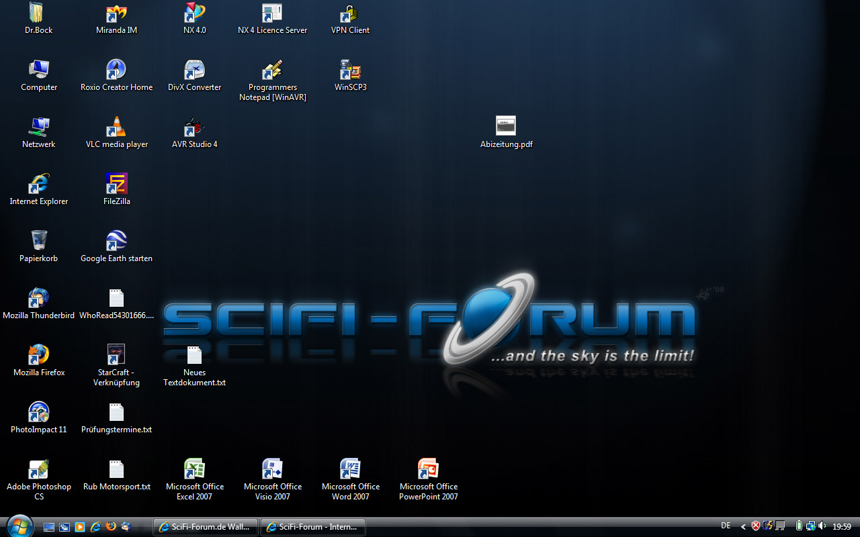Expand hidden system tray icons arrow
The width and height of the screenshot is (860, 537).
point(743,527)
